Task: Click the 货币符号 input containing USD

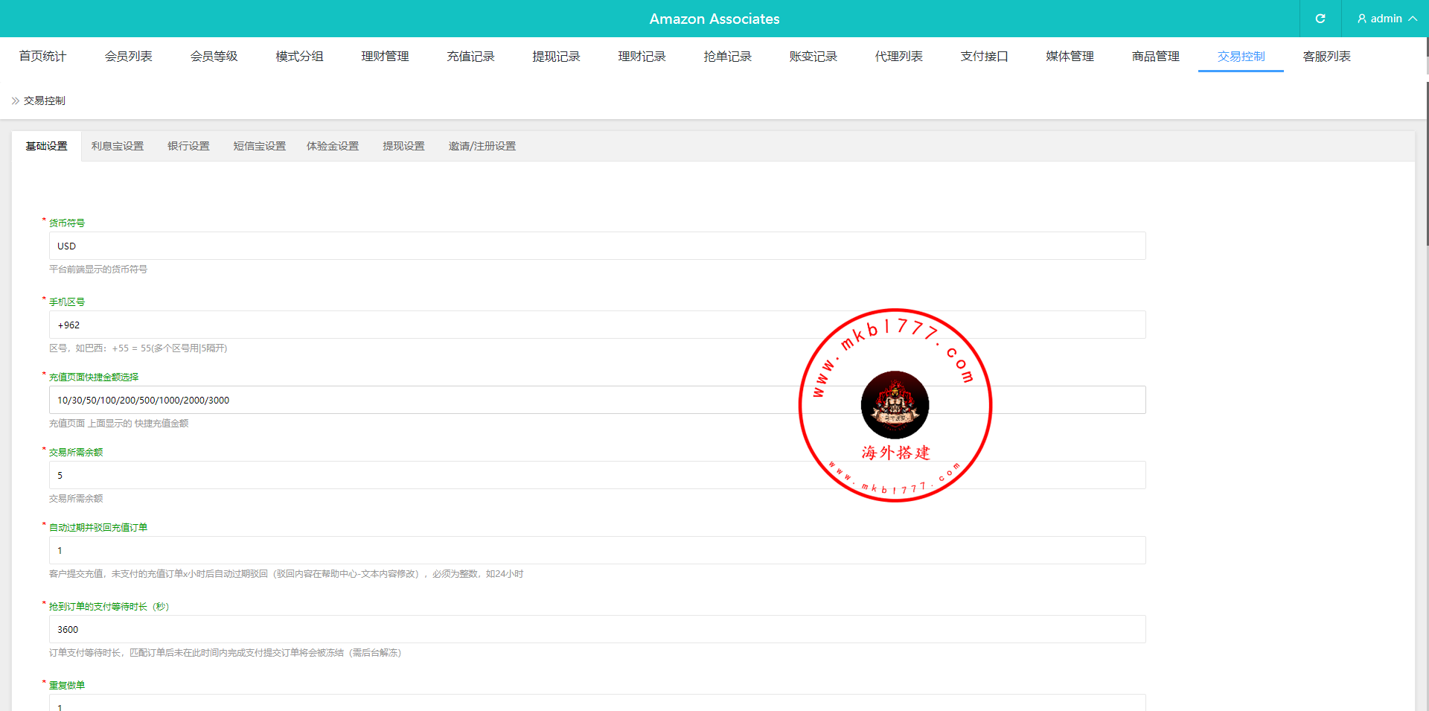Action: click(x=597, y=246)
